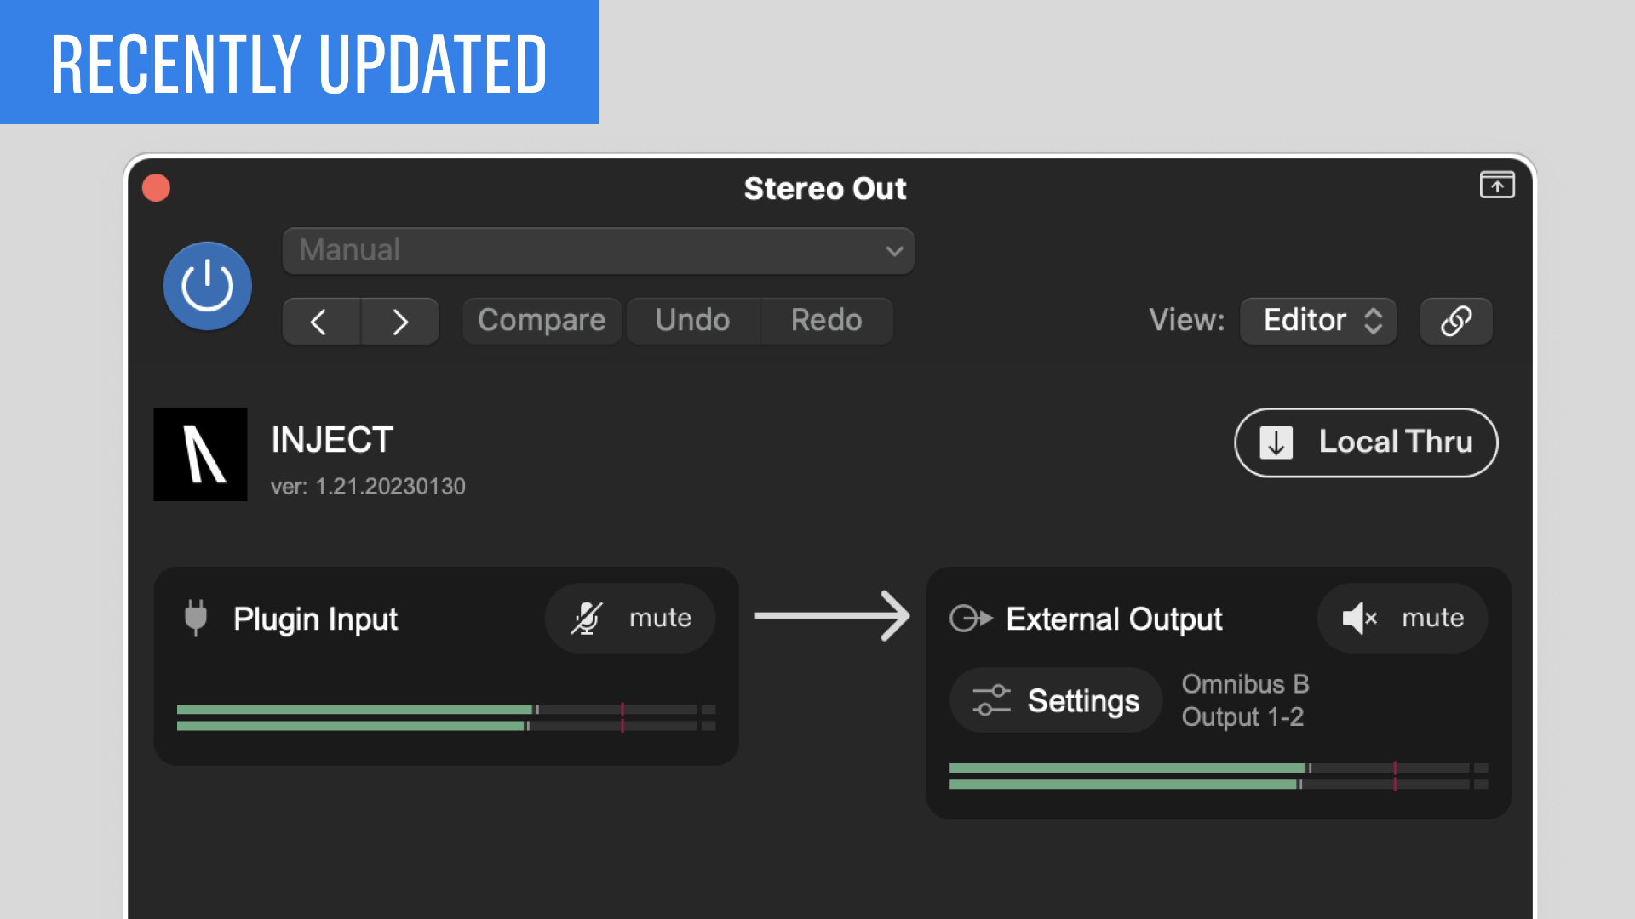
Task: Open the Editor view selector
Action: pyautogui.click(x=1318, y=321)
